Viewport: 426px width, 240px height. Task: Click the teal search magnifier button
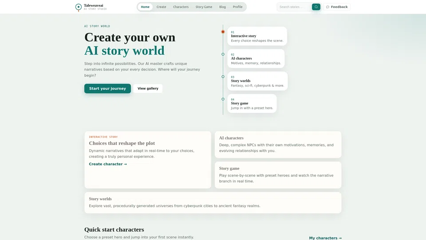pos(316,7)
